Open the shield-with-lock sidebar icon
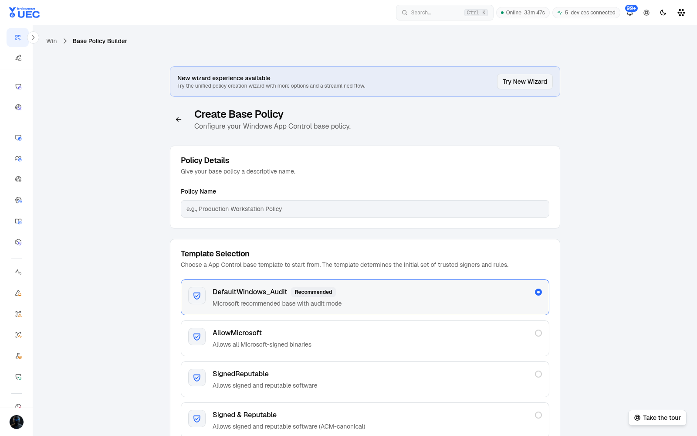This screenshot has width=697, height=436. point(18,87)
